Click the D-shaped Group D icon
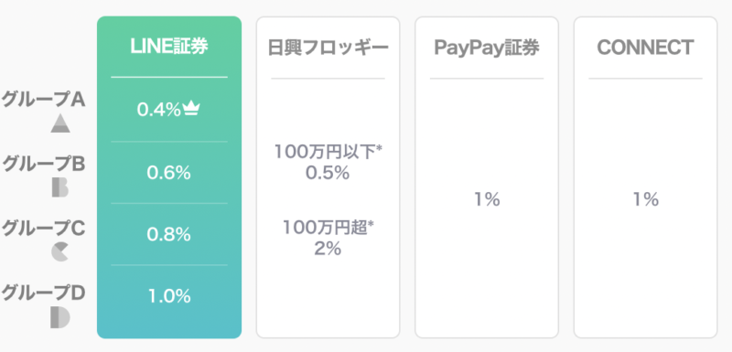This screenshot has width=732, height=352. coord(60,317)
